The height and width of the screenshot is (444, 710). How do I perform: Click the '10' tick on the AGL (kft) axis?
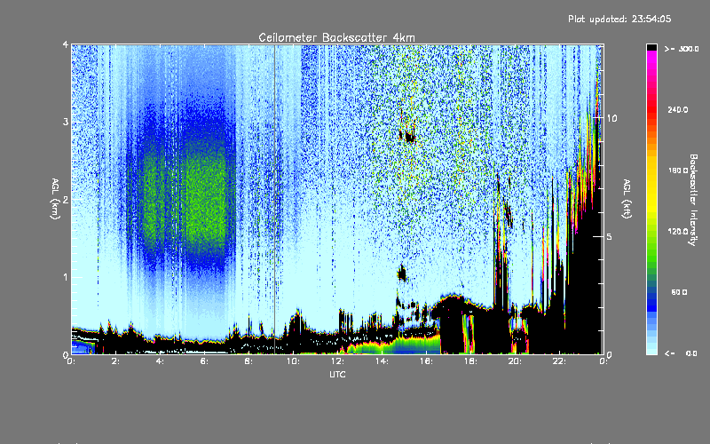(611, 118)
